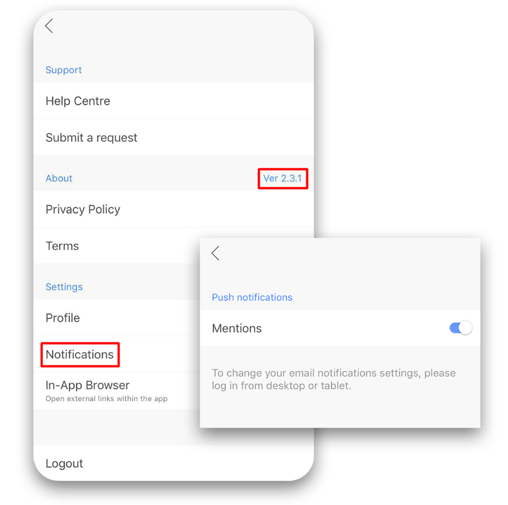Click 'Open external links within the app' subtitle
508x505 pixels.
click(106, 399)
